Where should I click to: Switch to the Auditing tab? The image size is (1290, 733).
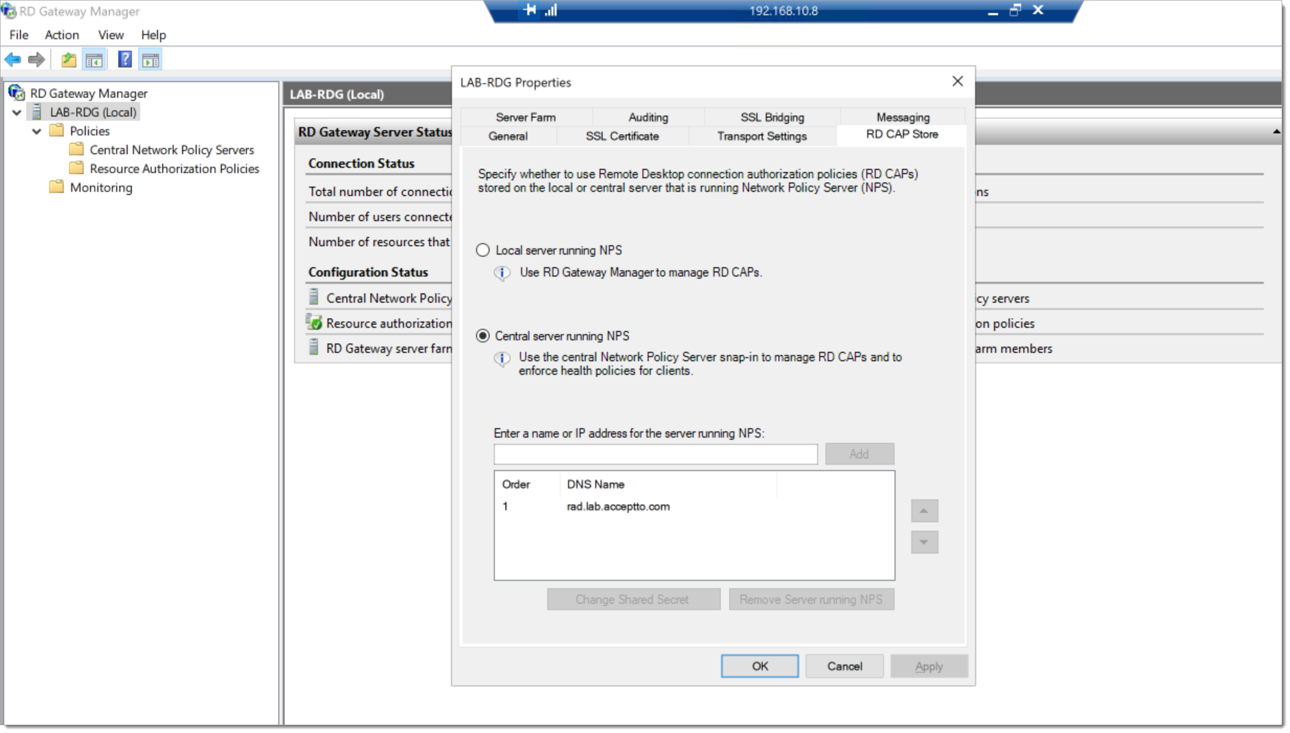pyautogui.click(x=648, y=117)
